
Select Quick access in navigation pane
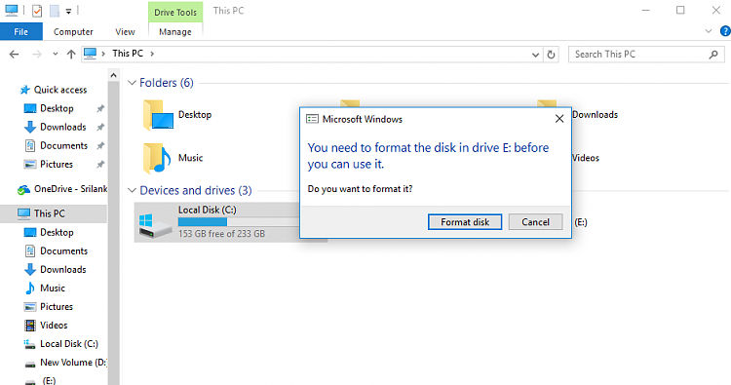pos(59,90)
